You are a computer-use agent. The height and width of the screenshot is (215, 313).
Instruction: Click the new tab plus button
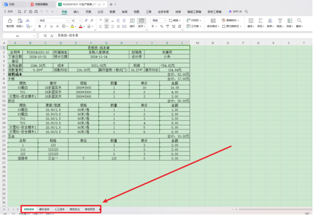tap(111, 4)
